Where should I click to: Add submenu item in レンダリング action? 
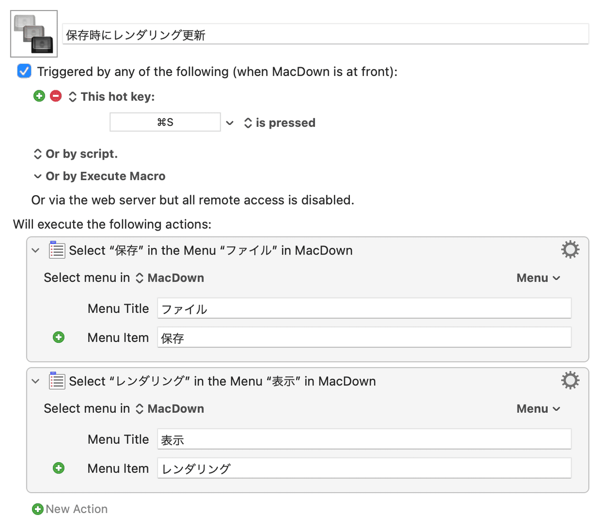pyautogui.click(x=58, y=468)
